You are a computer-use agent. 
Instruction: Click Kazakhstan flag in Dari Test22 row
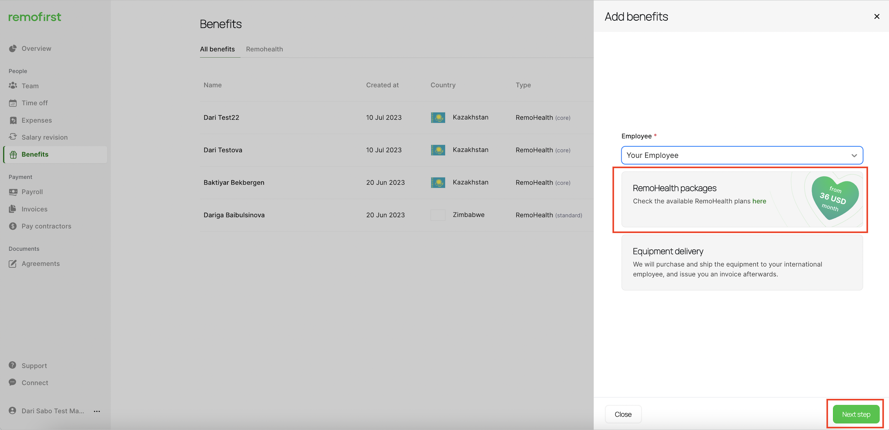(x=438, y=118)
